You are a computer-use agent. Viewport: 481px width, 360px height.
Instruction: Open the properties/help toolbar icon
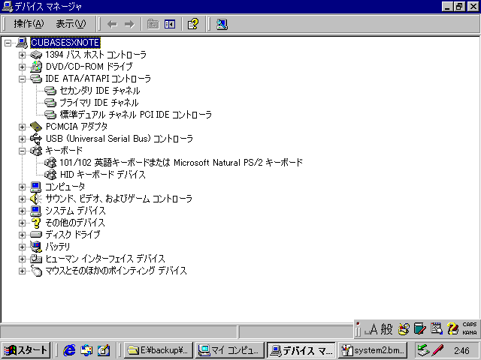click(193, 24)
